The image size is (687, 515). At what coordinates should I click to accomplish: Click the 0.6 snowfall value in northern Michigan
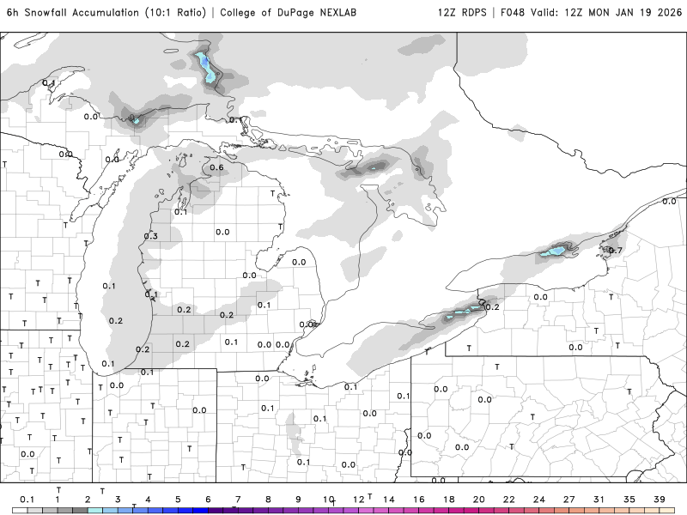pyautogui.click(x=216, y=167)
